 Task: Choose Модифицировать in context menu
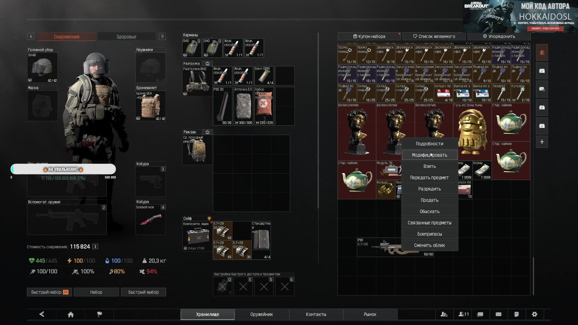point(429,155)
